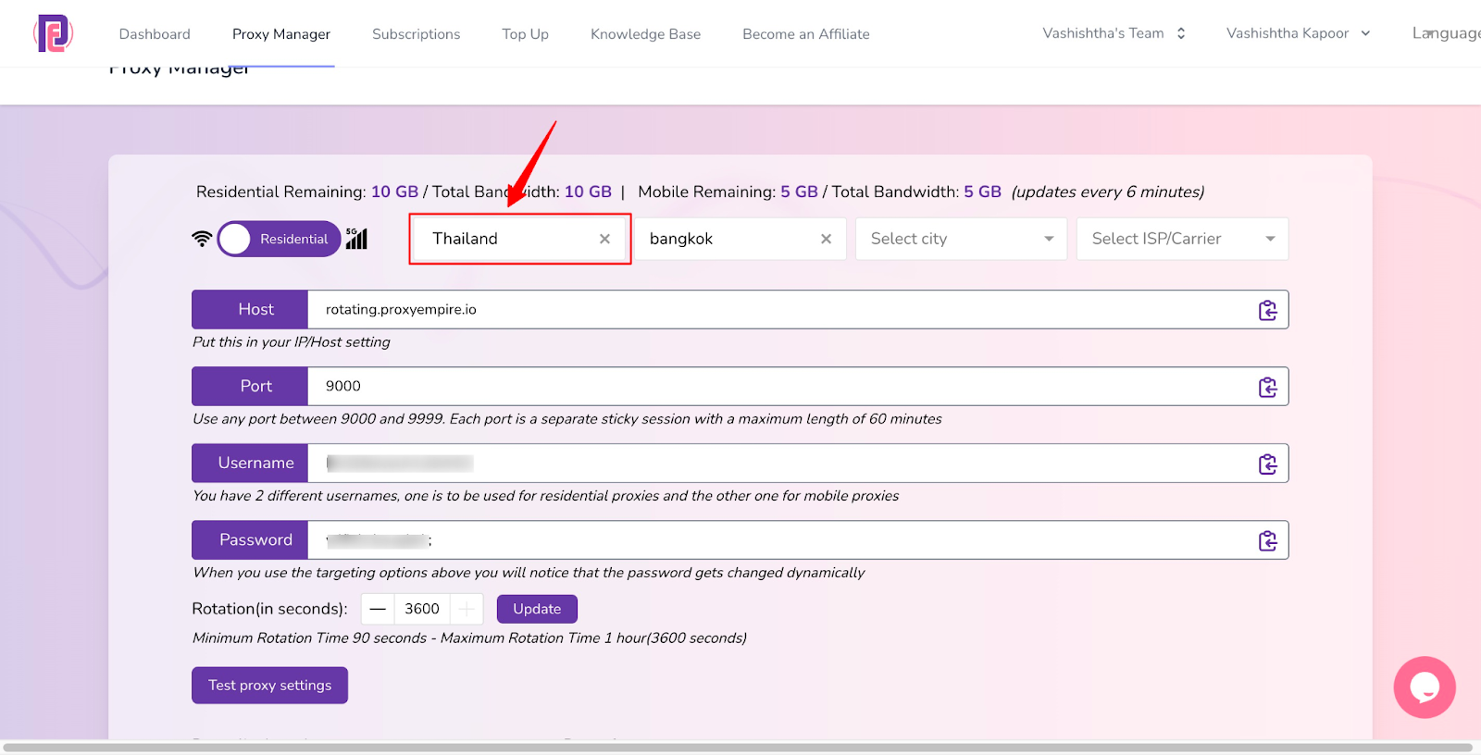This screenshot has height=755, width=1481.
Task: Click the WiFi residential icon
Action: 202,239
